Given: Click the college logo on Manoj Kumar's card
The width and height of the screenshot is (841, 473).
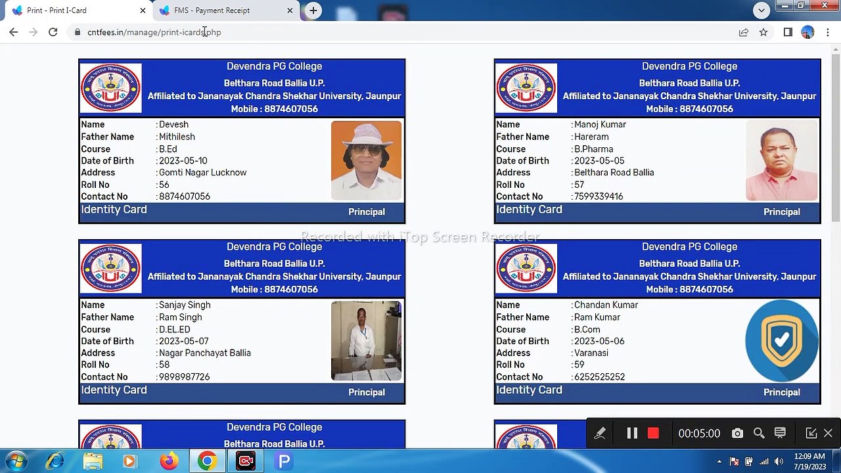Looking at the screenshot, I should pyautogui.click(x=526, y=87).
